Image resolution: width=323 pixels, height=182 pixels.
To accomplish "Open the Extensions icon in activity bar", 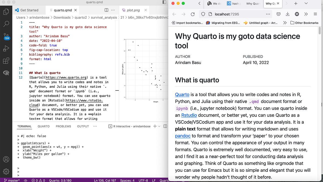I will [x=6, y=61].
